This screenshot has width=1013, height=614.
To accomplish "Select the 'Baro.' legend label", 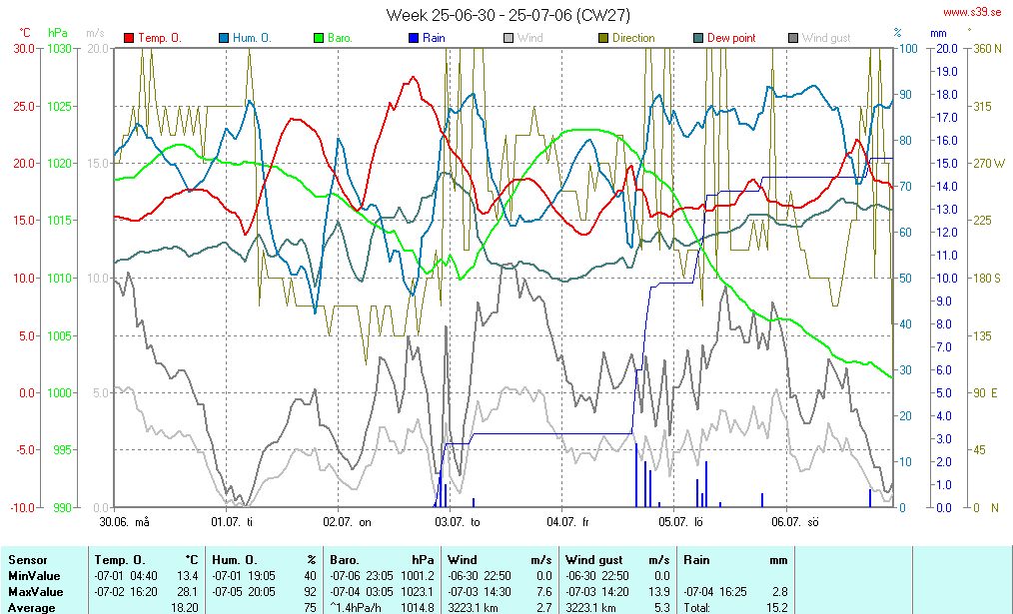I will click(340, 38).
